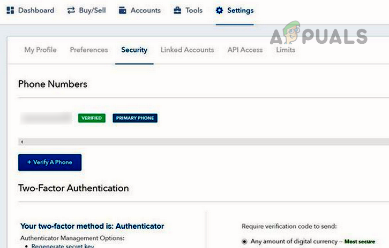Click the Buy/Sell arrows icon
Image resolution: width=389 pixels, height=248 pixels.
point(71,10)
